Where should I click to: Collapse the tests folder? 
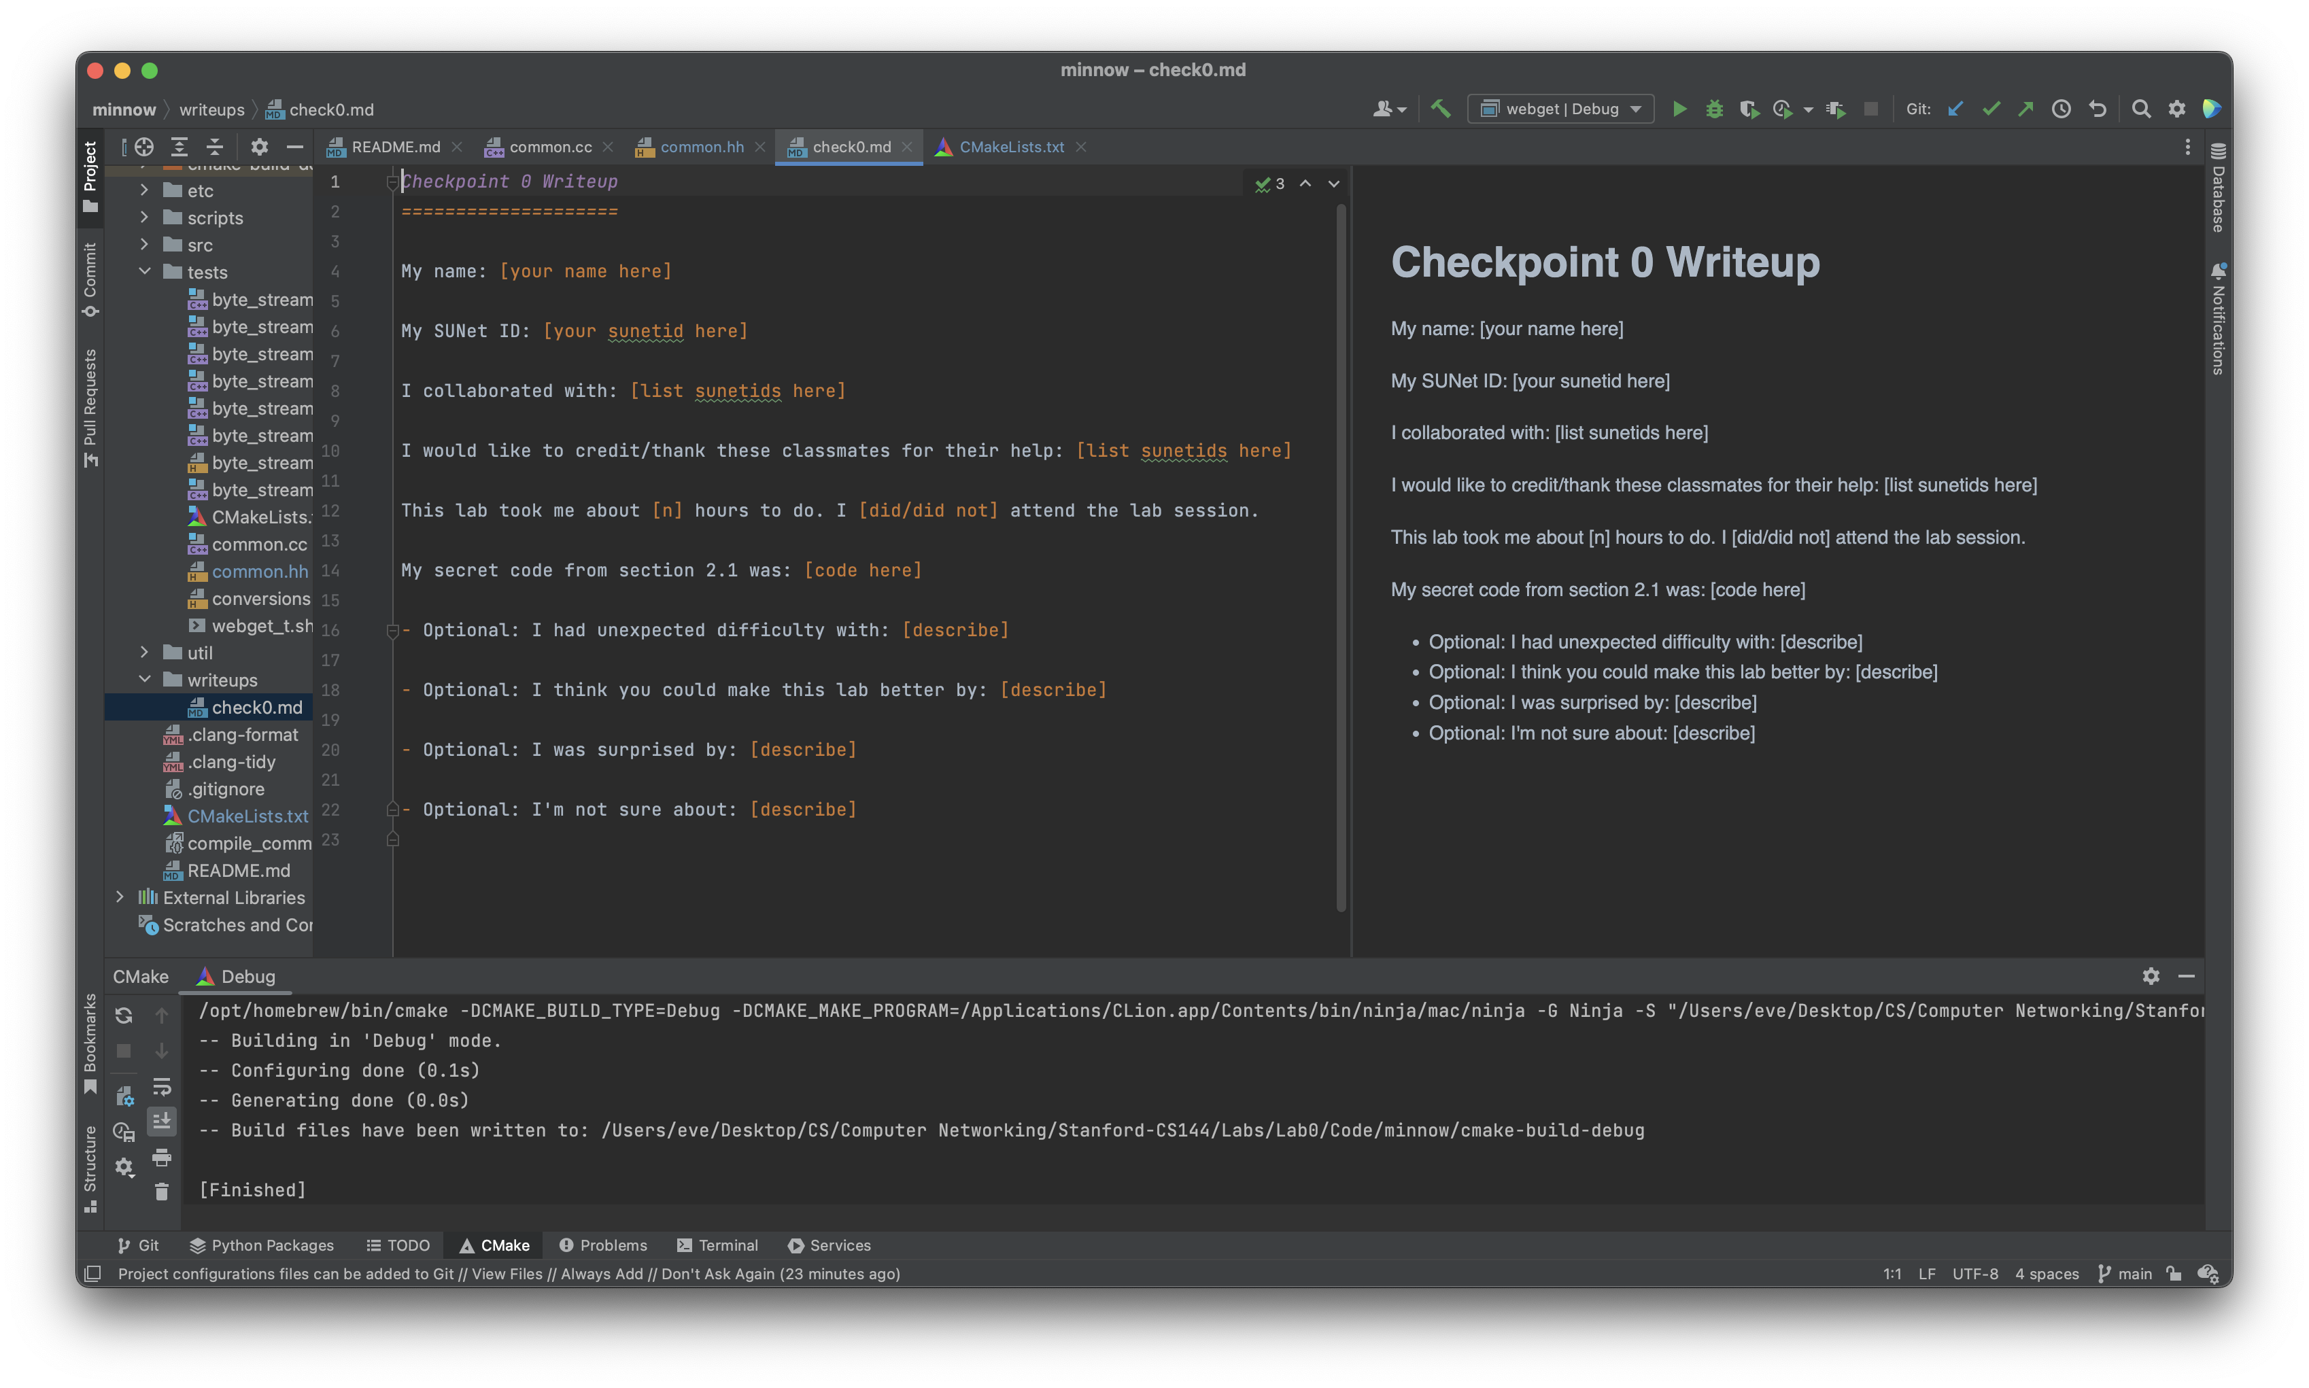[x=145, y=272]
